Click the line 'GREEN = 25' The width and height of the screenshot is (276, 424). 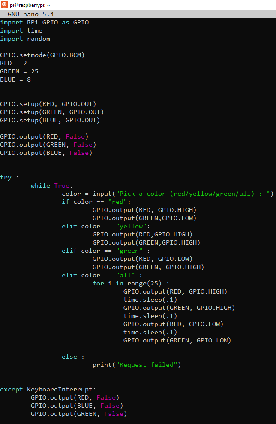pyautogui.click(x=19, y=71)
